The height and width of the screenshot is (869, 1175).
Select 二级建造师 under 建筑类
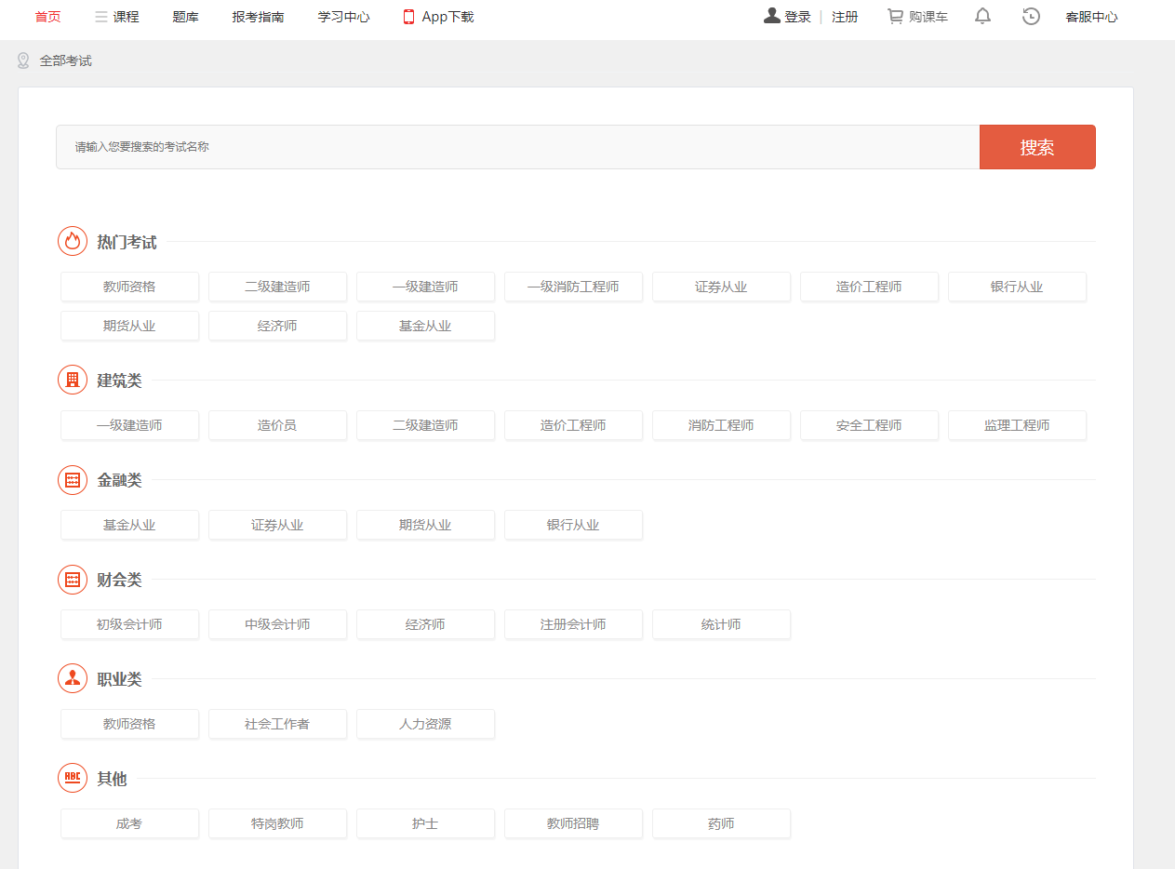[x=425, y=425]
